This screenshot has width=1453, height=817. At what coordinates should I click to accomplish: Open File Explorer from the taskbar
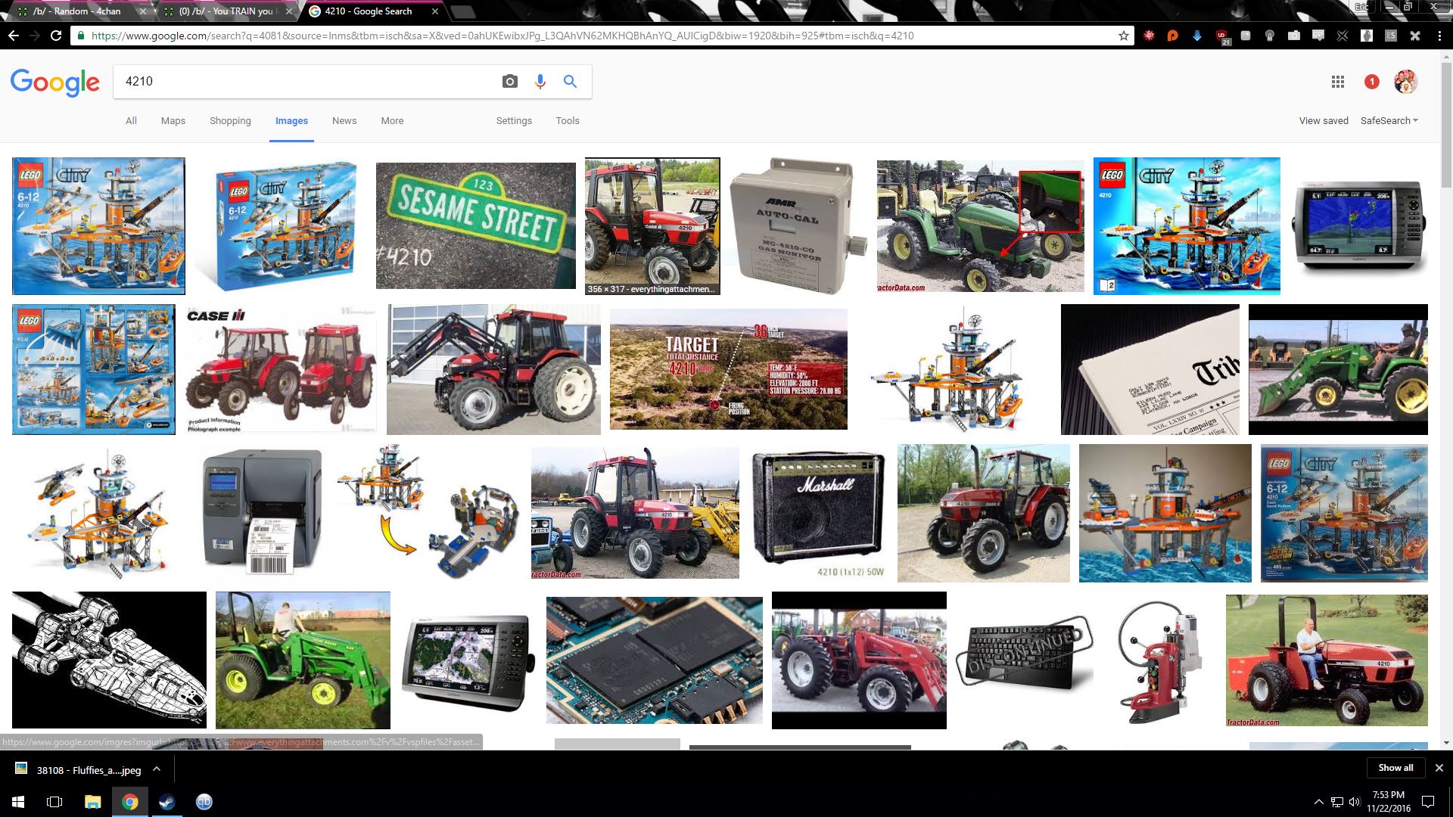pyautogui.click(x=92, y=802)
